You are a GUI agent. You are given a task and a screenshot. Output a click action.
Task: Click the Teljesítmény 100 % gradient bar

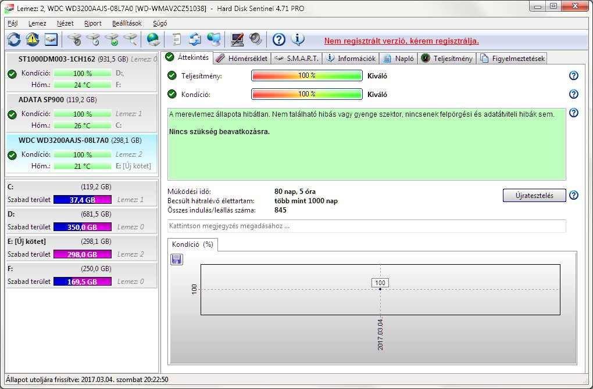[307, 75]
